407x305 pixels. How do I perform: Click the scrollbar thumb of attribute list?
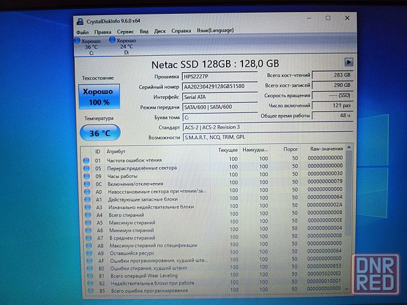click(x=349, y=193)
